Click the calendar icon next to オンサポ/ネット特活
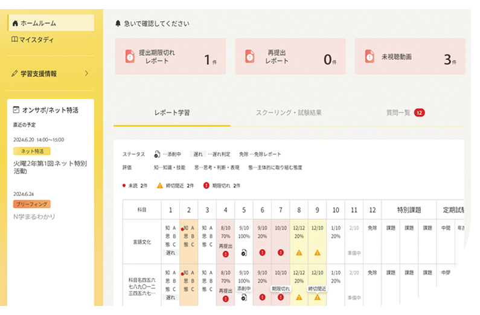 coord(16,110)
